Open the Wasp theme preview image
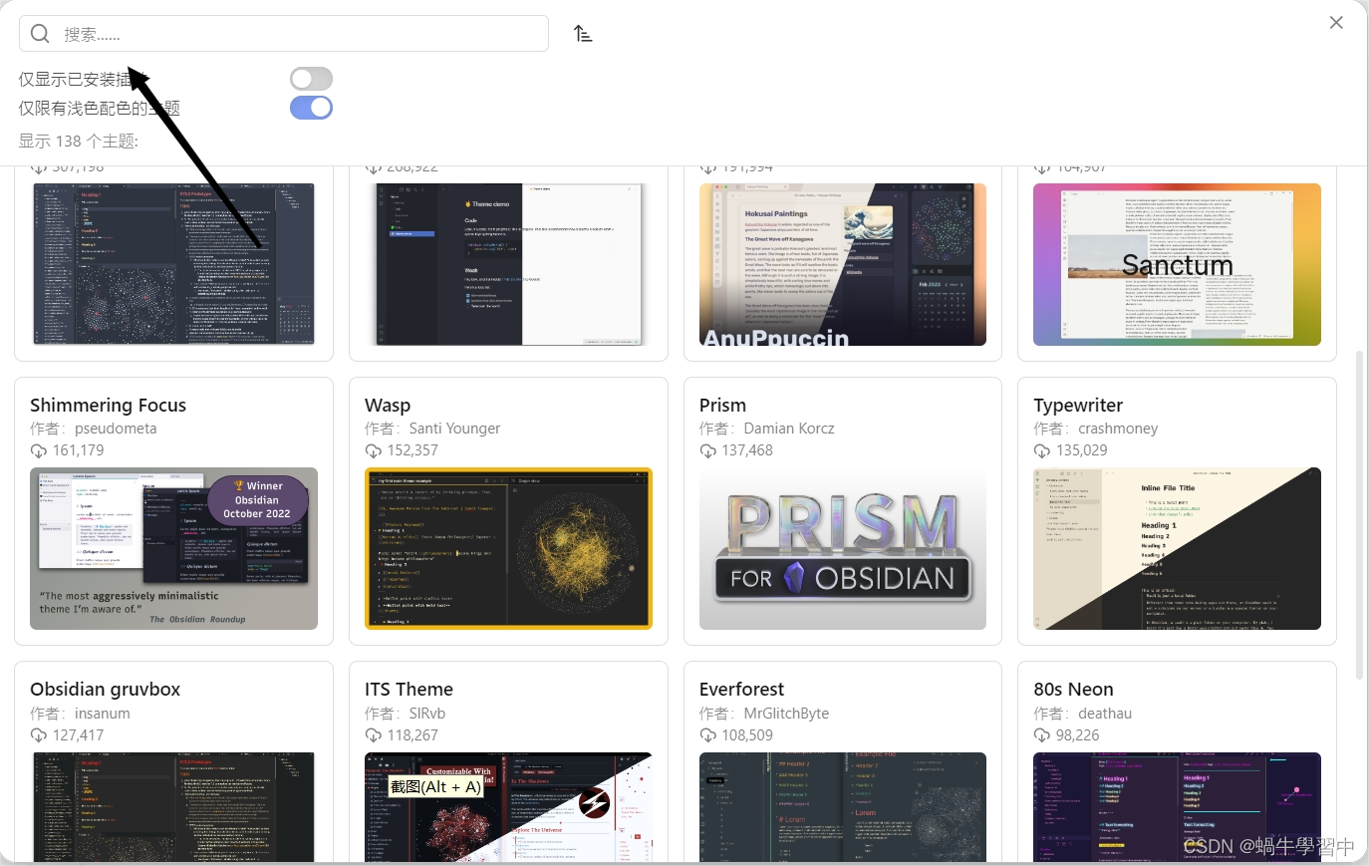The image size is (1369, 866). pos(508,548)
